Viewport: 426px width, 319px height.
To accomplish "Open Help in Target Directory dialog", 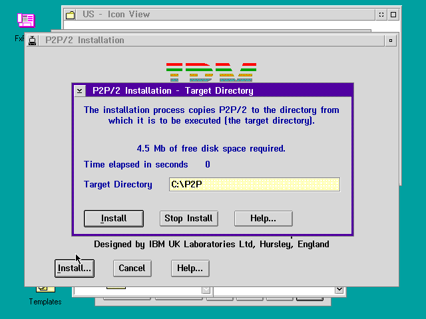I will (x=264, y=219).
